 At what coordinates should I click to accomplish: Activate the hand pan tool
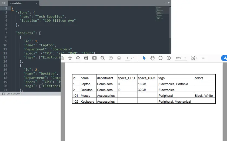pyautogui.click(x=152, y=58)
